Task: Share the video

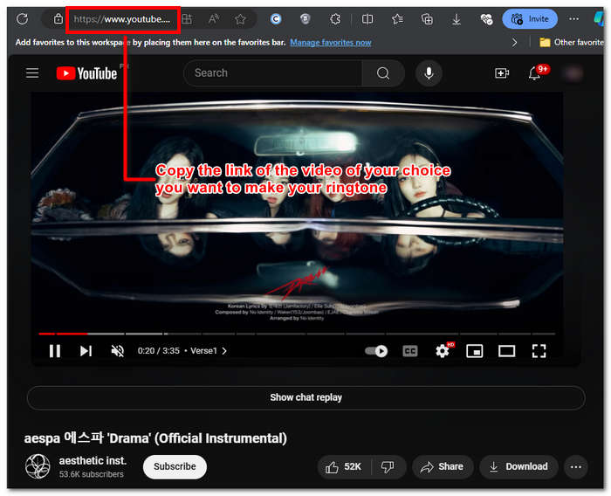Action: point(443,467)
